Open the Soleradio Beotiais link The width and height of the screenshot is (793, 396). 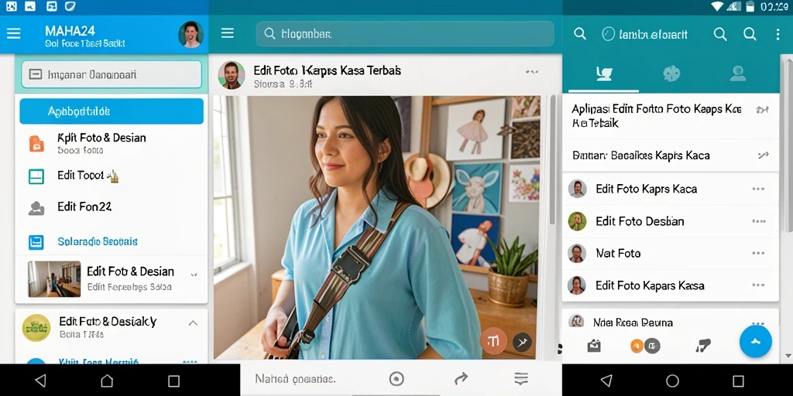click(98, 241)
